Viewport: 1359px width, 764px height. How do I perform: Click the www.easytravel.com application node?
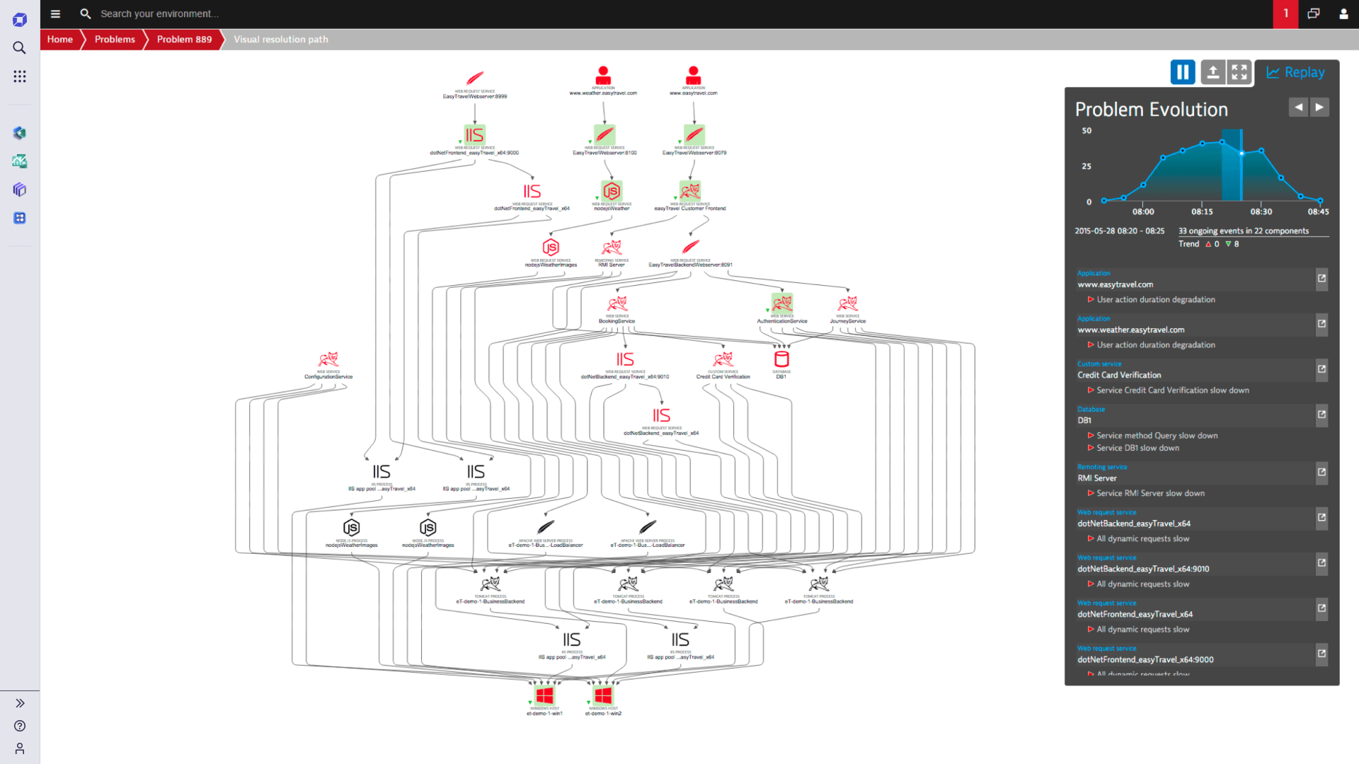point(694,74)
